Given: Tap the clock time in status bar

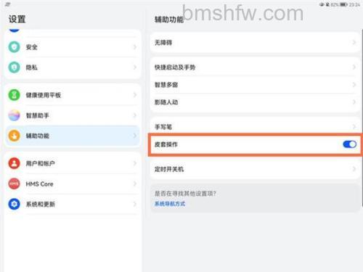Looking at the screenshot, I should click(354, 4).
